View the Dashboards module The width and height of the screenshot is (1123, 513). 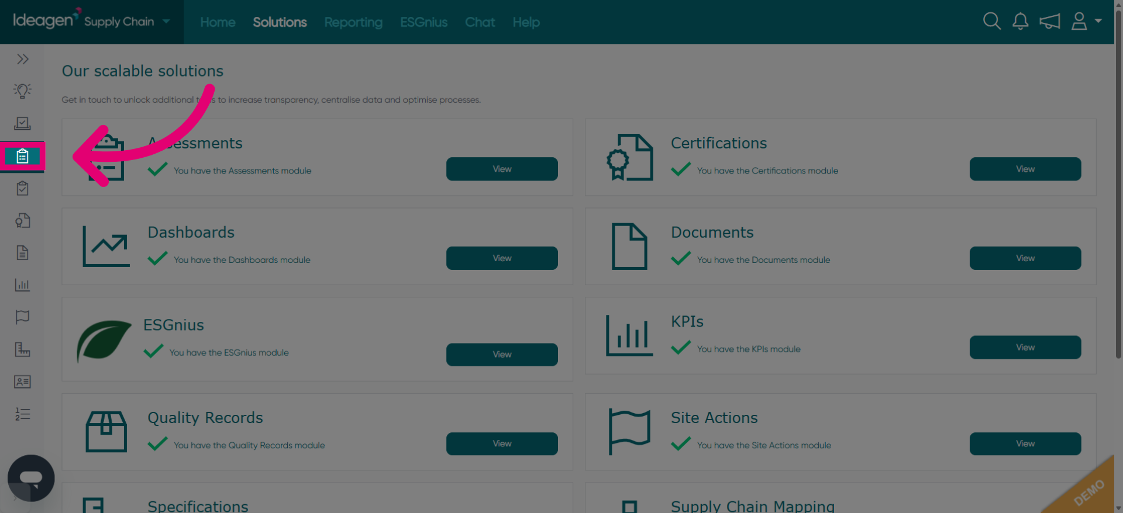[x=502, y=258]
